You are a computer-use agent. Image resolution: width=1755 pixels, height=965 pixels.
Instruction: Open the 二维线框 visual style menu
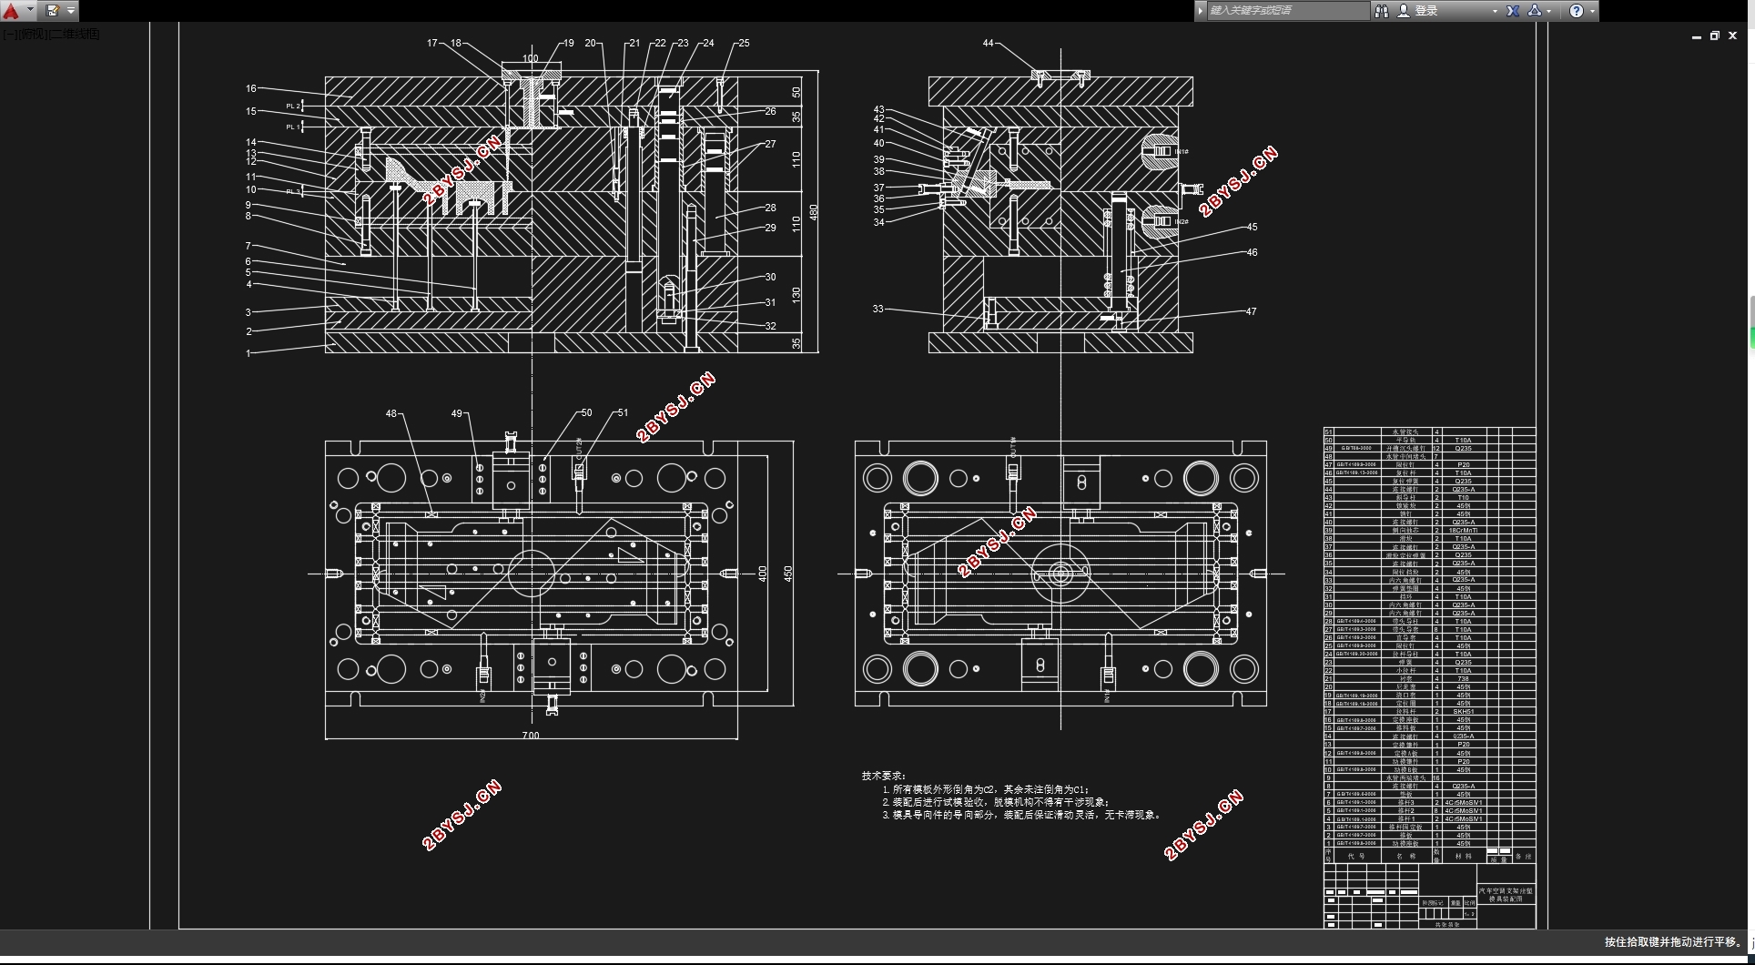pos(75,34)
